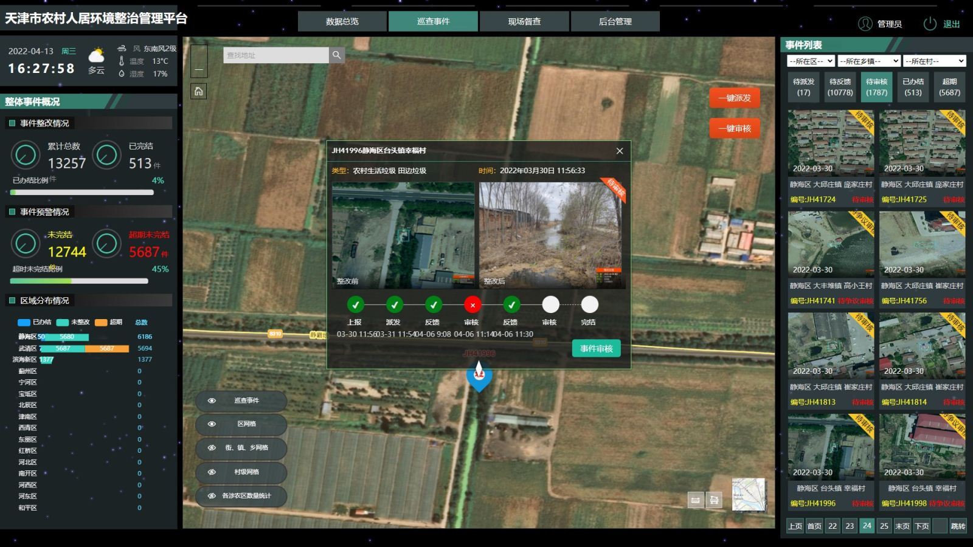973x547 pixels.
Task: Switch to the 数据总览 tab
Action: [342, 21]
